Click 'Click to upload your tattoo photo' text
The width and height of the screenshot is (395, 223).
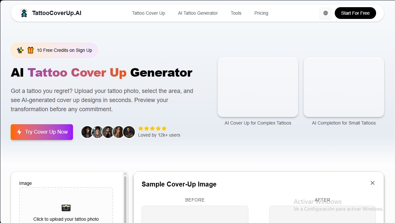[66, 219]
